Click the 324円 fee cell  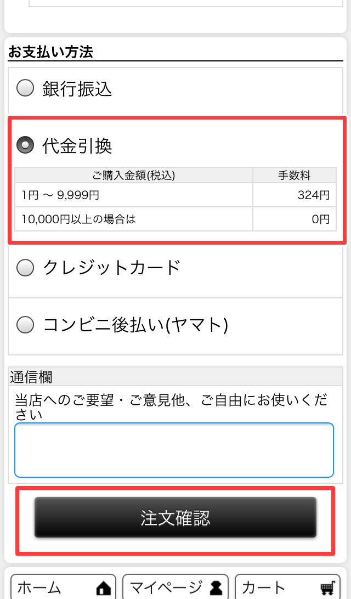295,195
